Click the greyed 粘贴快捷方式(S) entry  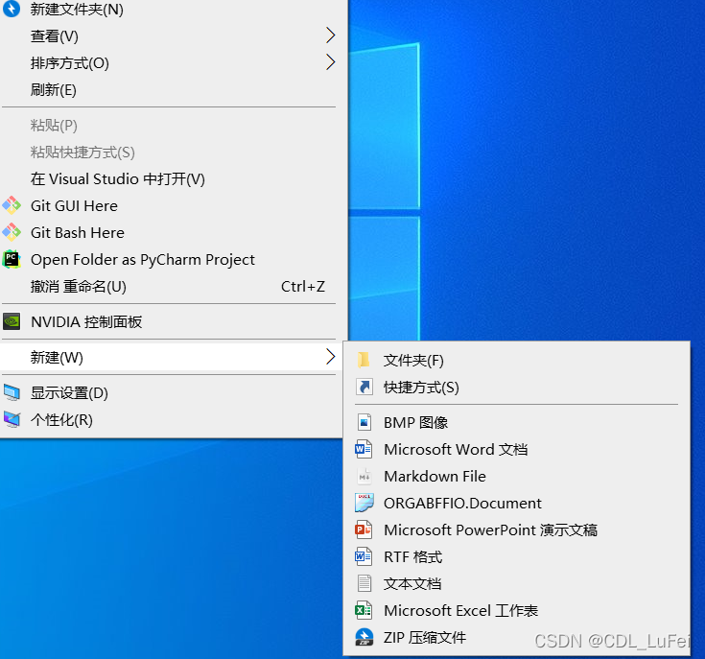pyautogui.click(x=170, y=152)
